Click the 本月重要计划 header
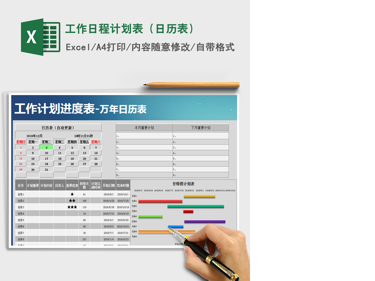The image size is (375, 281). 144,128
